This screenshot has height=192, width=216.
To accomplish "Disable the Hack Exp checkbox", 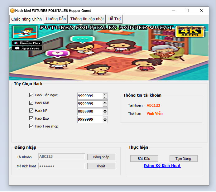I will [31, 118].
